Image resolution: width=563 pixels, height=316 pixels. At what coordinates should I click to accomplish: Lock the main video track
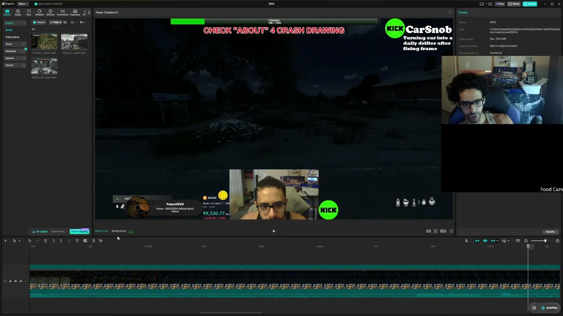[x=10, y=281]
